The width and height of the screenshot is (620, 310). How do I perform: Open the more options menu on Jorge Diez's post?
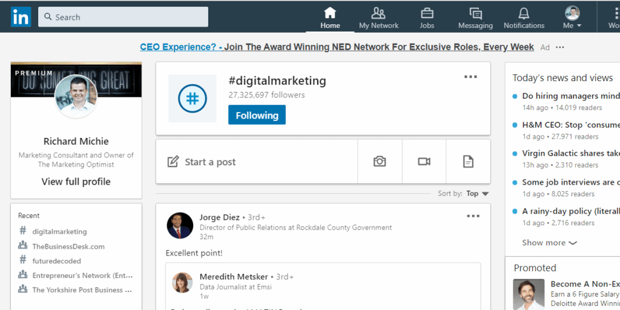(473, 216)
